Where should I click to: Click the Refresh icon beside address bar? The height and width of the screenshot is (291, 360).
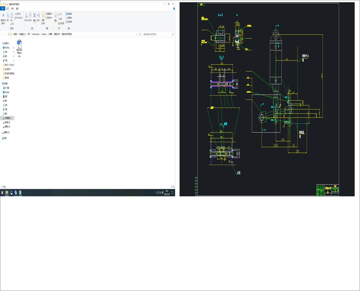pyautogui.click(x=140, y=34)
